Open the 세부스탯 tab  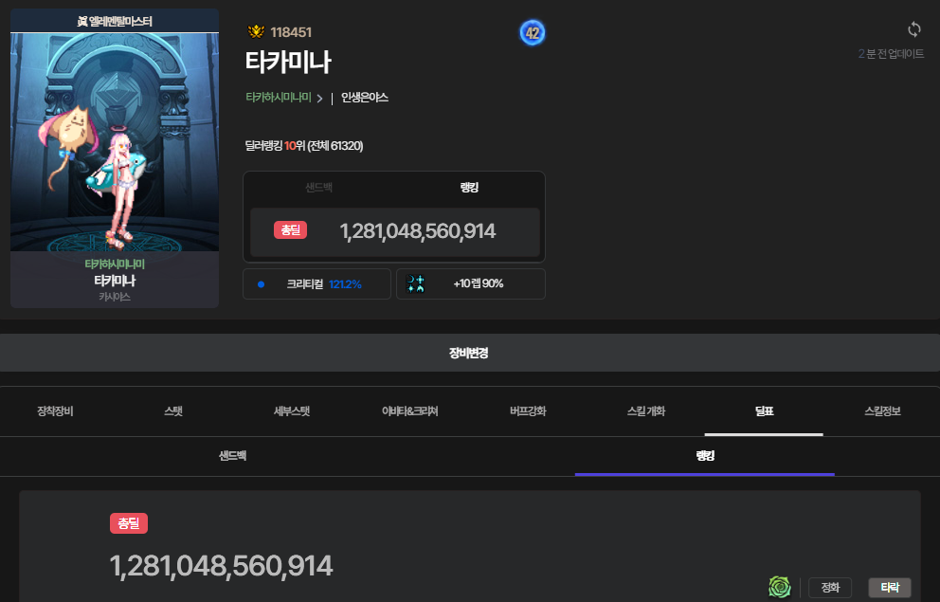[x=292, y=411]
